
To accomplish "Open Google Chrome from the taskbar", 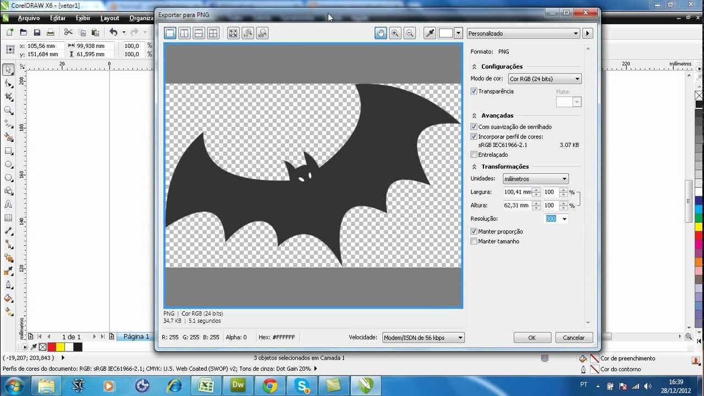I will [269, 386].
